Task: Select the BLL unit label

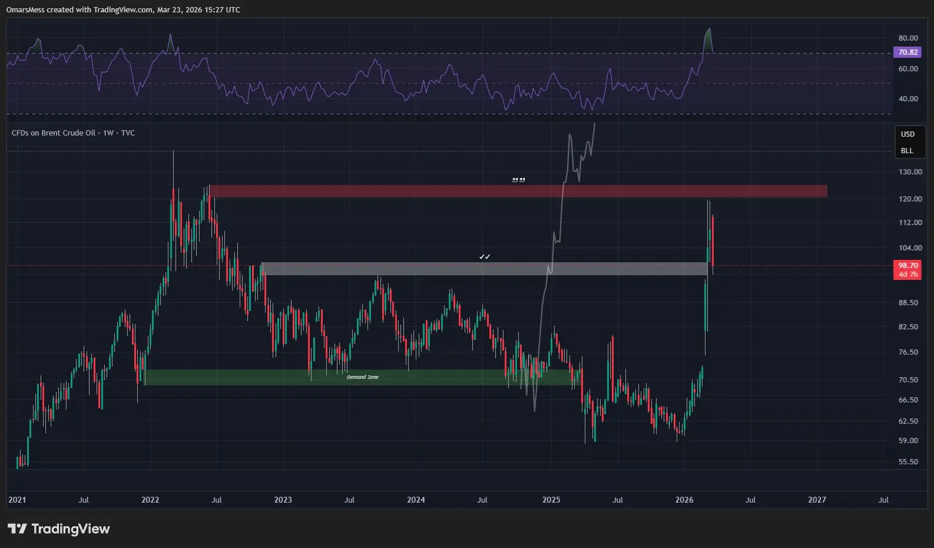Action: 907,151
